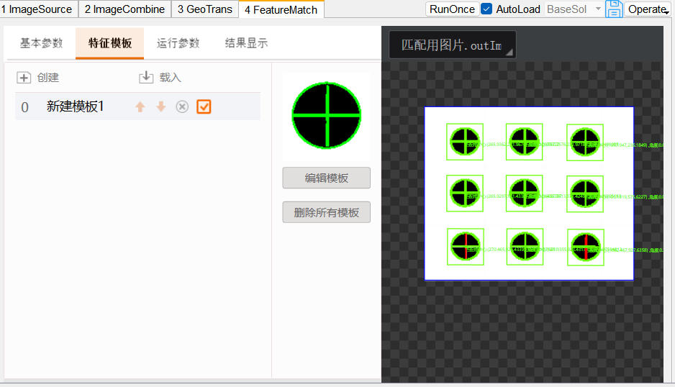Screen dimensions: 675x387
Task: Expand the Operate dropdown menu
Action: click(648, 9)
